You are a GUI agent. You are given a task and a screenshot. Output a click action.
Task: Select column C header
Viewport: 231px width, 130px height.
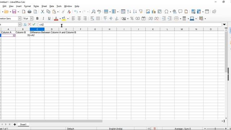click(x=37, y=29)
